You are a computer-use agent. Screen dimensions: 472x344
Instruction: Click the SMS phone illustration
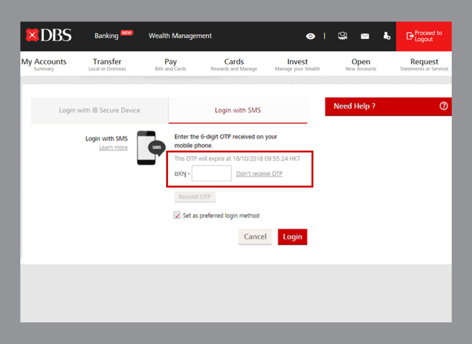click(x=150, y=148)
